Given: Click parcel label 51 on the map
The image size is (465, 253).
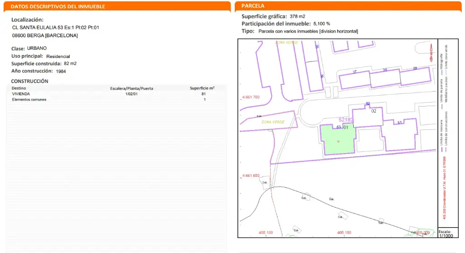Looking at the screenshot, I should [400, 122].
